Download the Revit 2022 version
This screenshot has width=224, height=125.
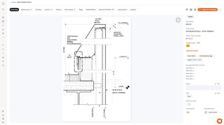193,68
